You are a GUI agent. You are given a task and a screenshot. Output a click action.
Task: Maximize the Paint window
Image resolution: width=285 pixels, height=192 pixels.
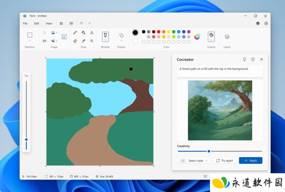[x=255, y=16]
